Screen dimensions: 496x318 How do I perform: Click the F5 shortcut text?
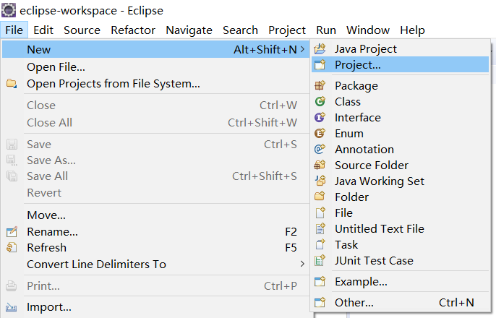click(x=291, y=247)
